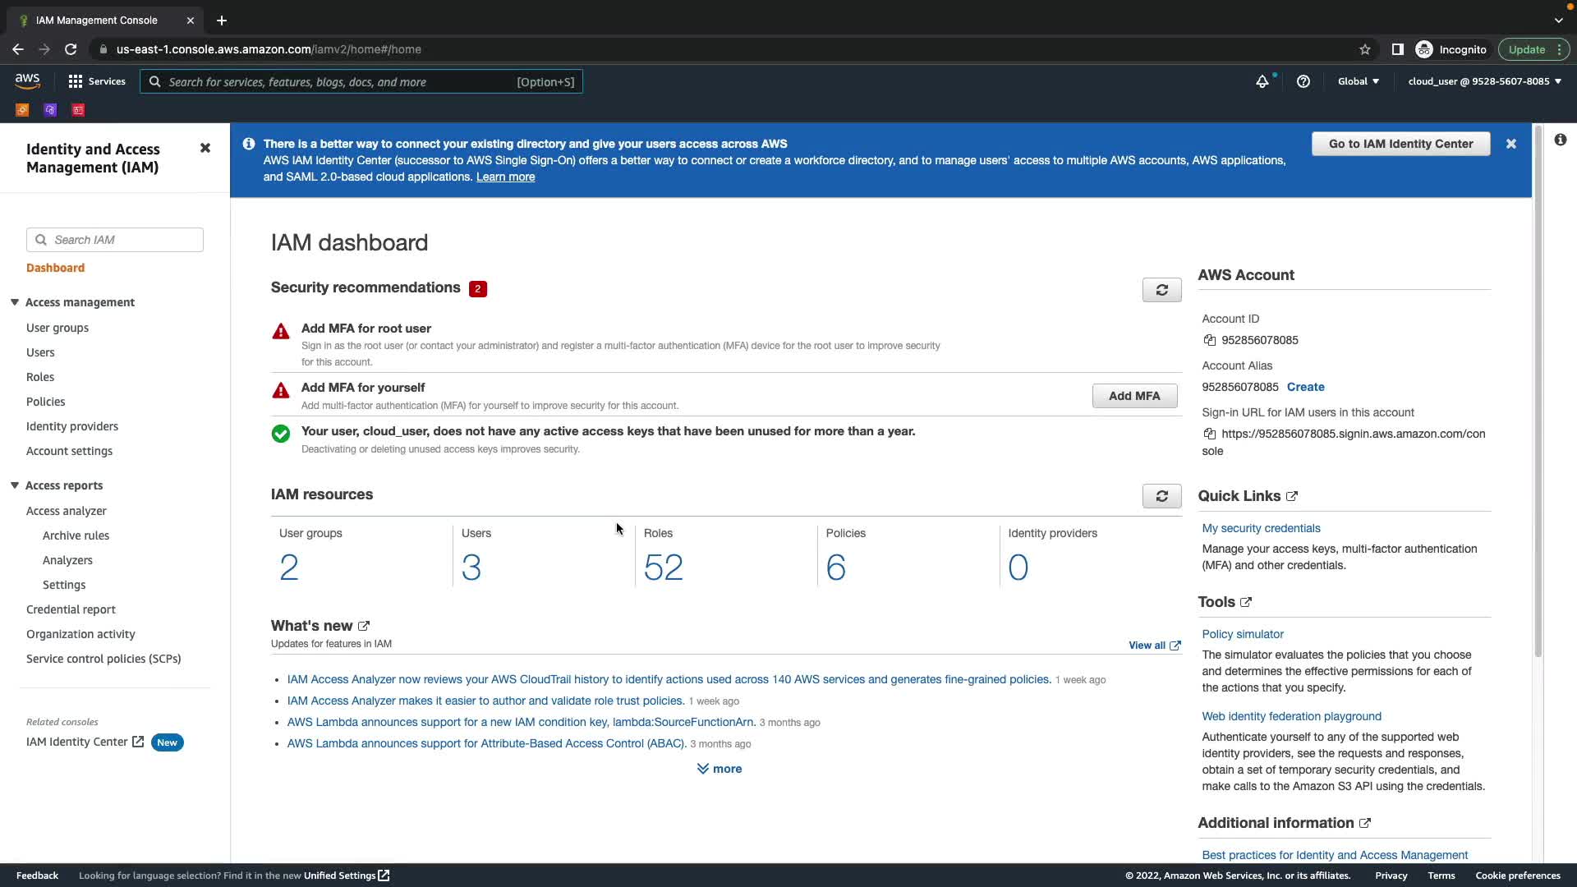Open the help question mark icon
The width and height of the screenshot is (1577, 887).
coord(1303,81)
